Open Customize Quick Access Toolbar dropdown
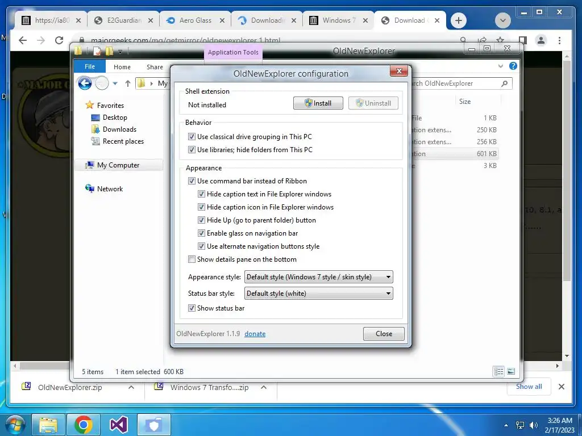This screenshot has width=582, height=436. [120, 52]
